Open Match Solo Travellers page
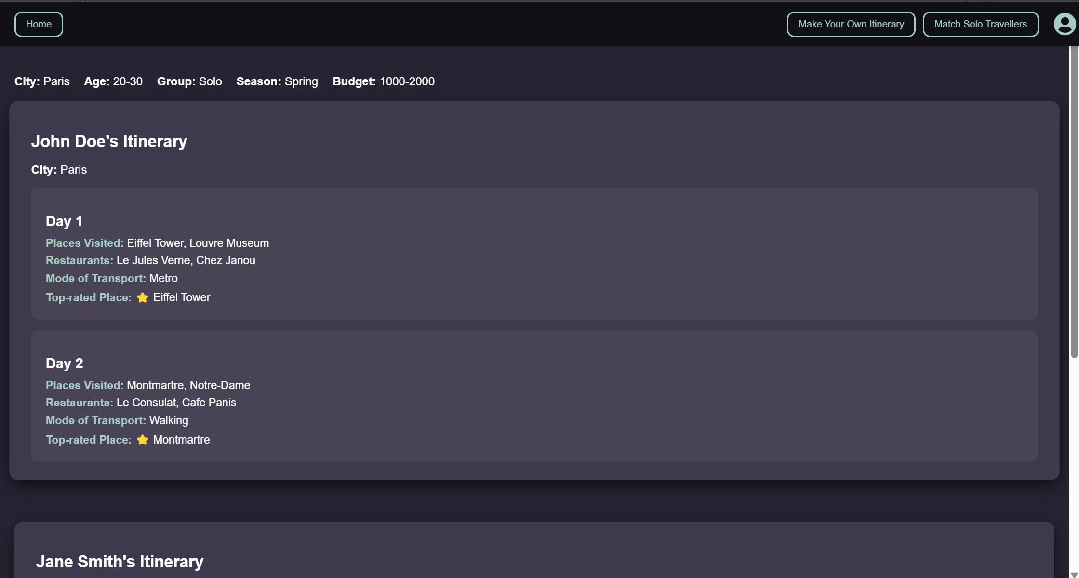 [980, 24]
